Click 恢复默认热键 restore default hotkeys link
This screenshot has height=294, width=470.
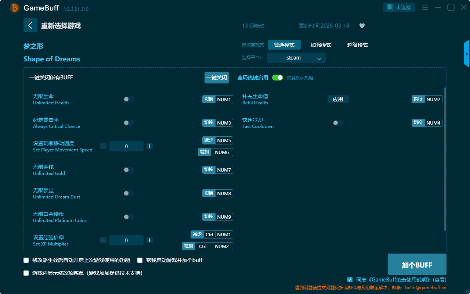coord(300,78)
